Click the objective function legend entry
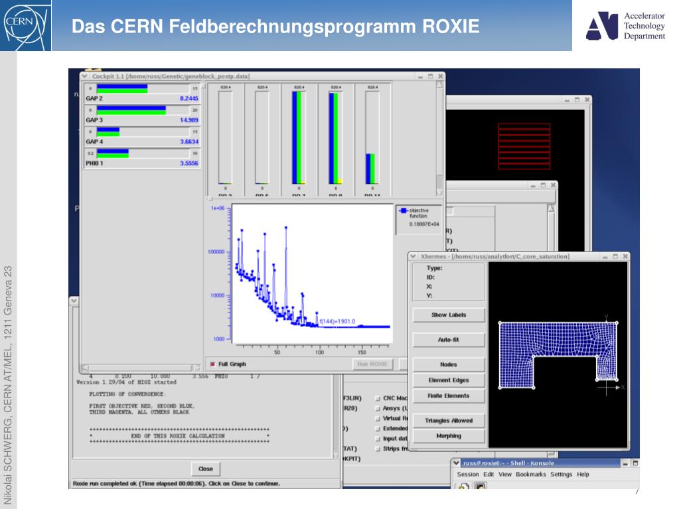This screenshot has height=509, width=679. click(418, 213)
